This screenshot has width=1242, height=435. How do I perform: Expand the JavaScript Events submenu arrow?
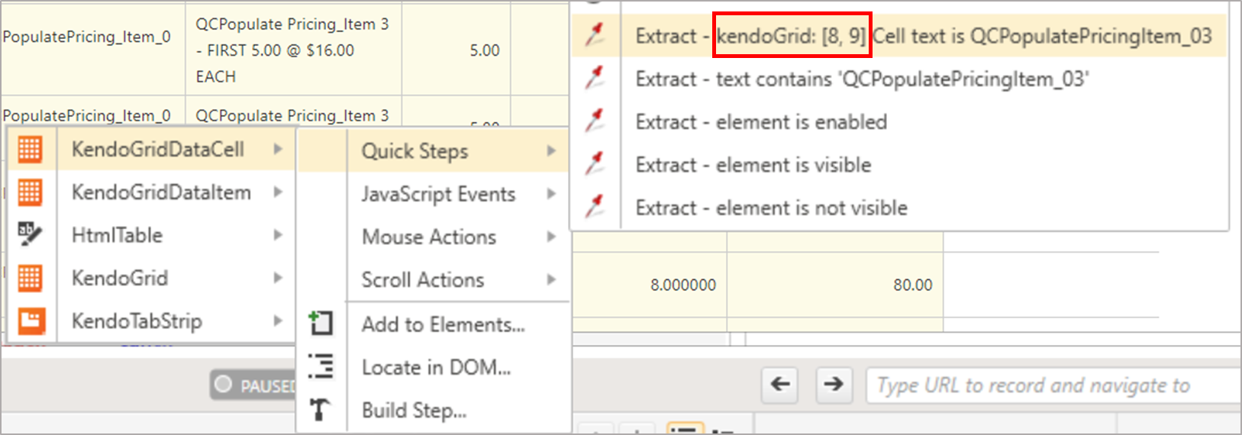[551, 195]
